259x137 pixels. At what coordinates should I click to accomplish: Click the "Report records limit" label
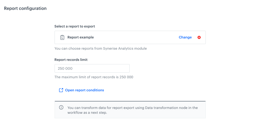coord(71,60)
